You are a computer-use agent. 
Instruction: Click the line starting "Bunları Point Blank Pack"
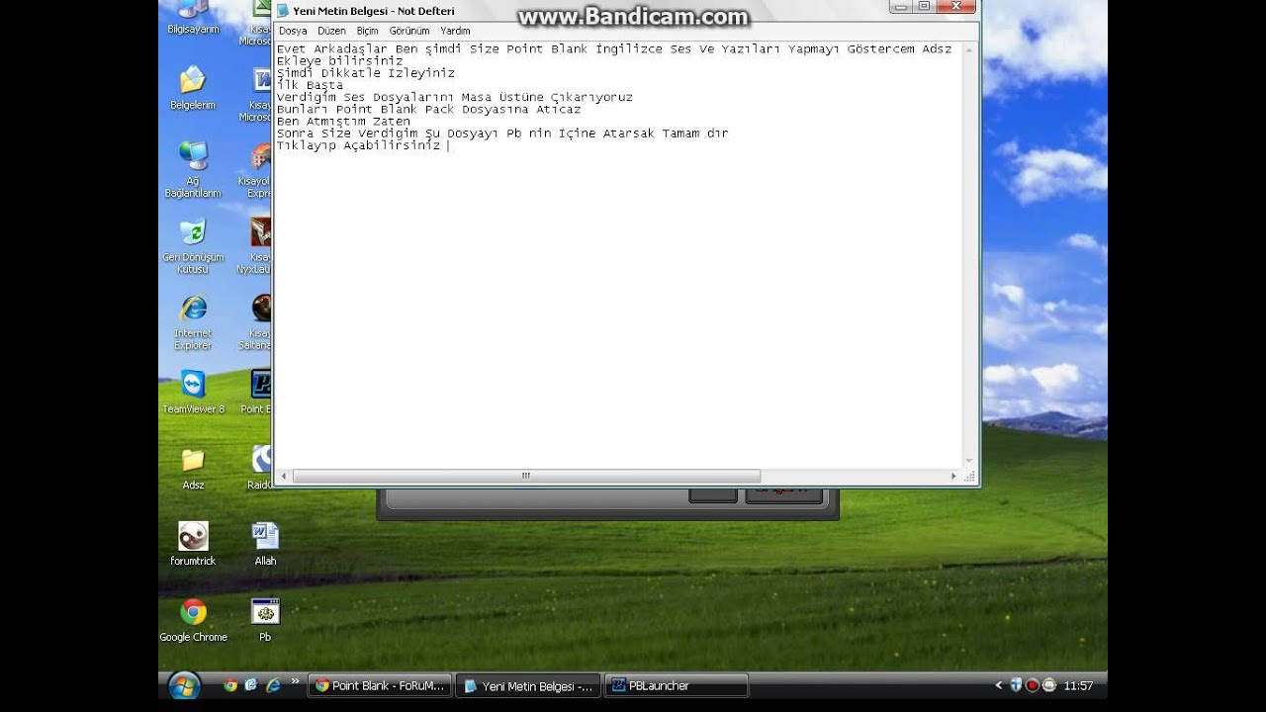[429, 109]
